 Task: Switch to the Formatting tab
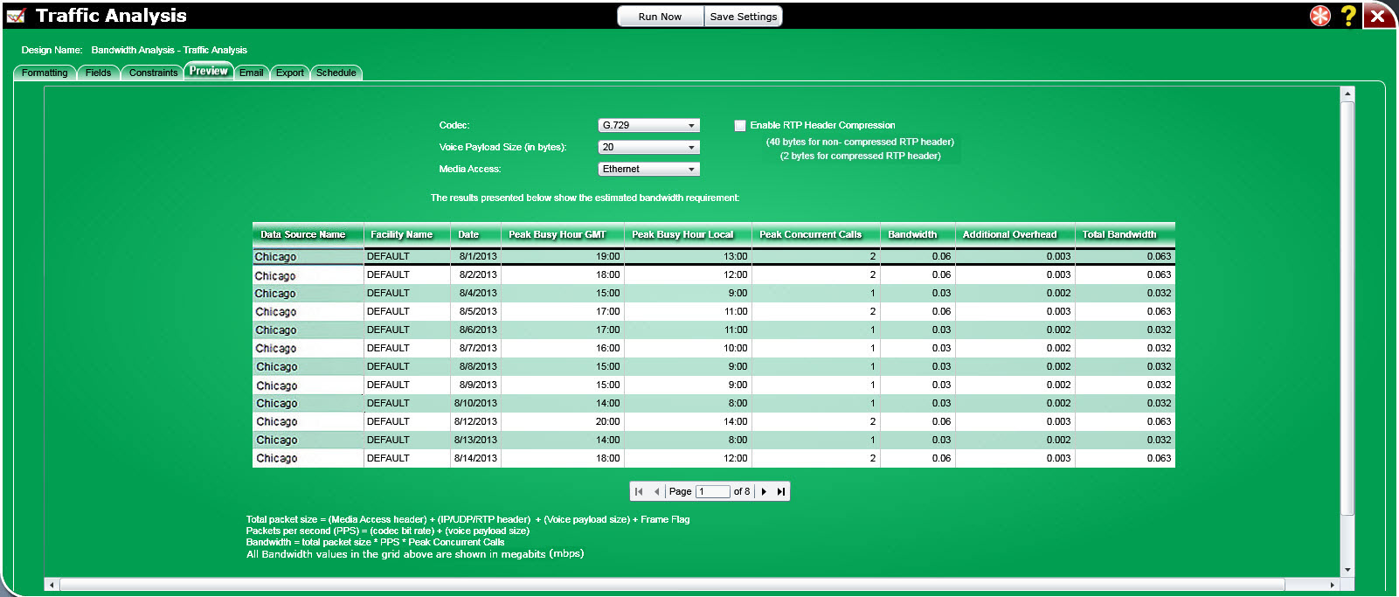(45, 73)
